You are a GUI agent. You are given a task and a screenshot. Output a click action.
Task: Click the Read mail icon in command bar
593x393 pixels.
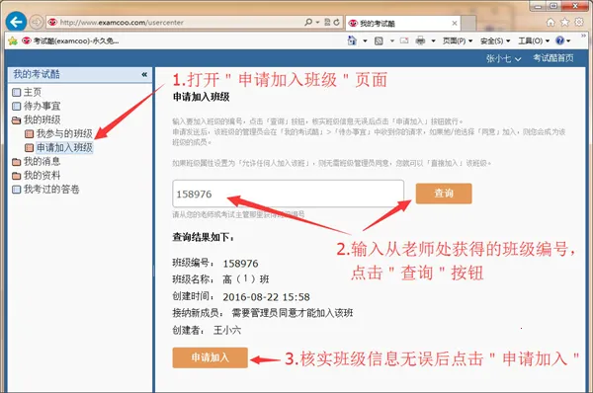click(x=404, y=40)
